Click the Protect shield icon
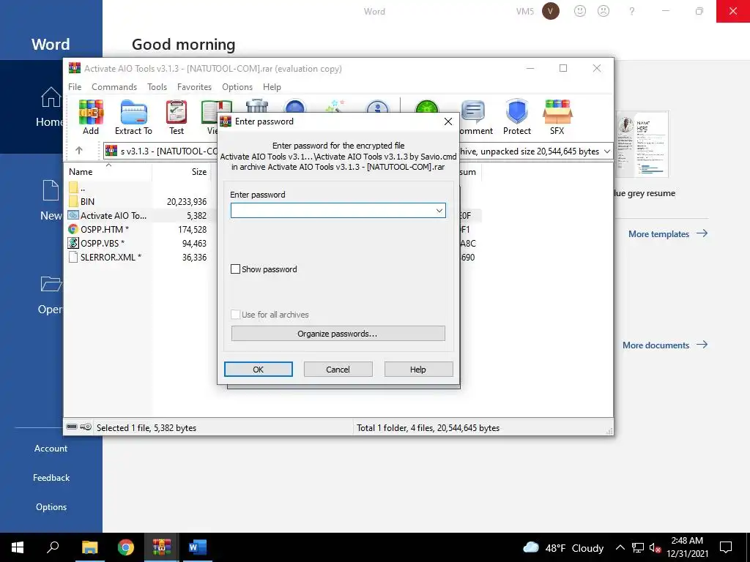Viewport: 750px width, 562px height. coord(517,117)
